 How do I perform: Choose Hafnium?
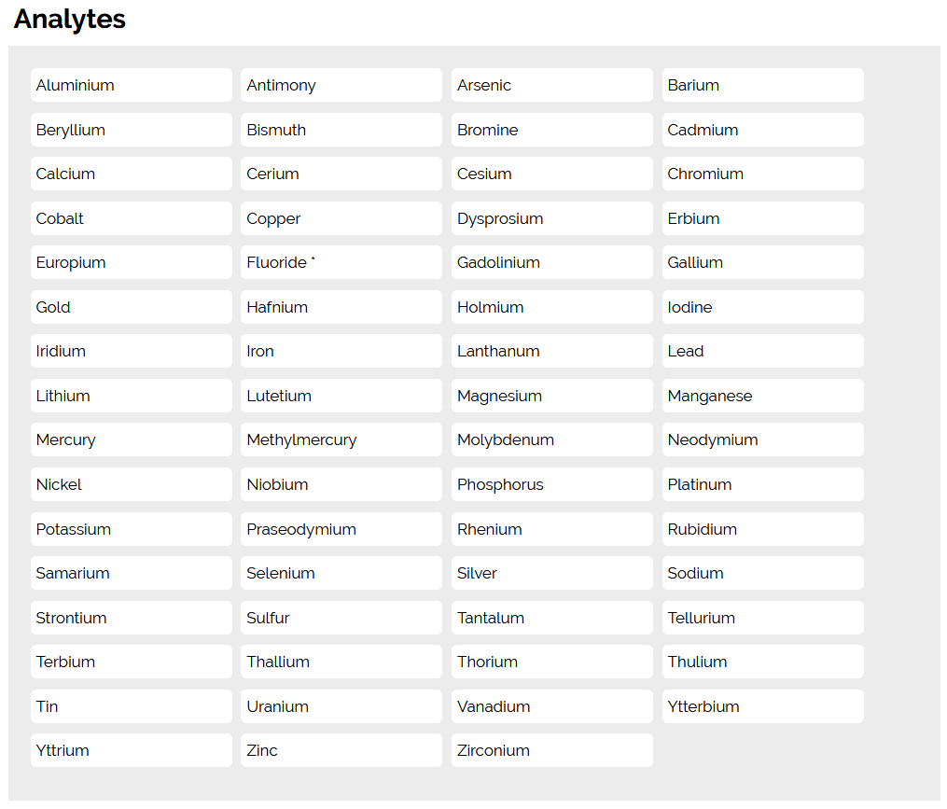click(x=341, y=308)
